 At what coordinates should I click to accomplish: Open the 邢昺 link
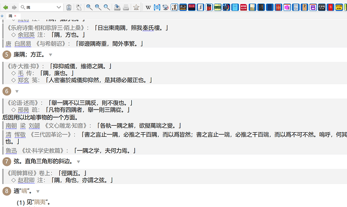coord(23,110)
